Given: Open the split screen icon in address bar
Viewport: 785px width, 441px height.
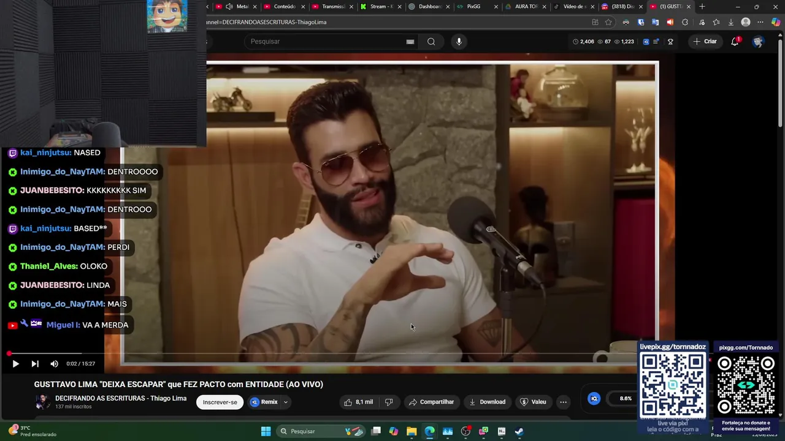Looking at the screenshot, I should [595, 22].
